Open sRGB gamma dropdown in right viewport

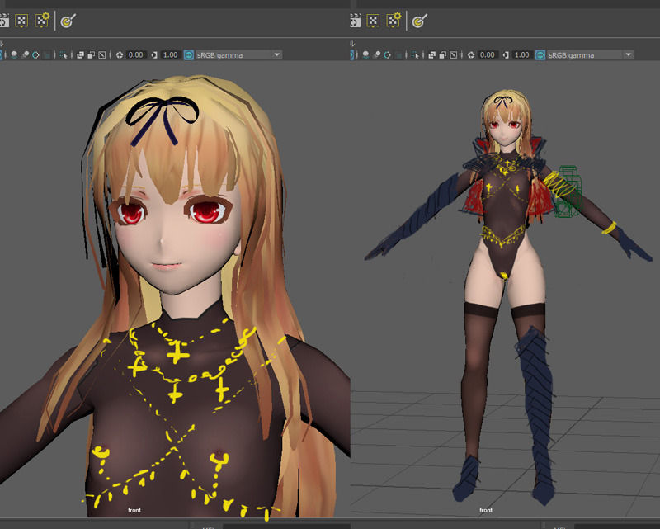point(590,54)
